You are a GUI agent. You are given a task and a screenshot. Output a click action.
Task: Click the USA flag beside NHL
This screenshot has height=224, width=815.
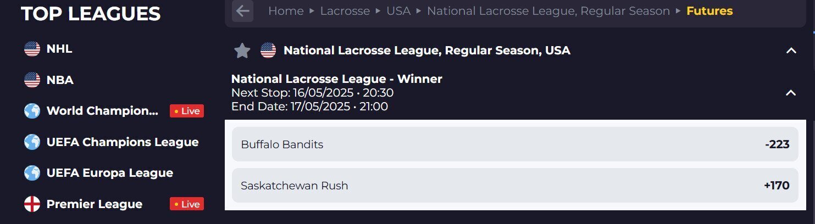click(x=32, y=49)
